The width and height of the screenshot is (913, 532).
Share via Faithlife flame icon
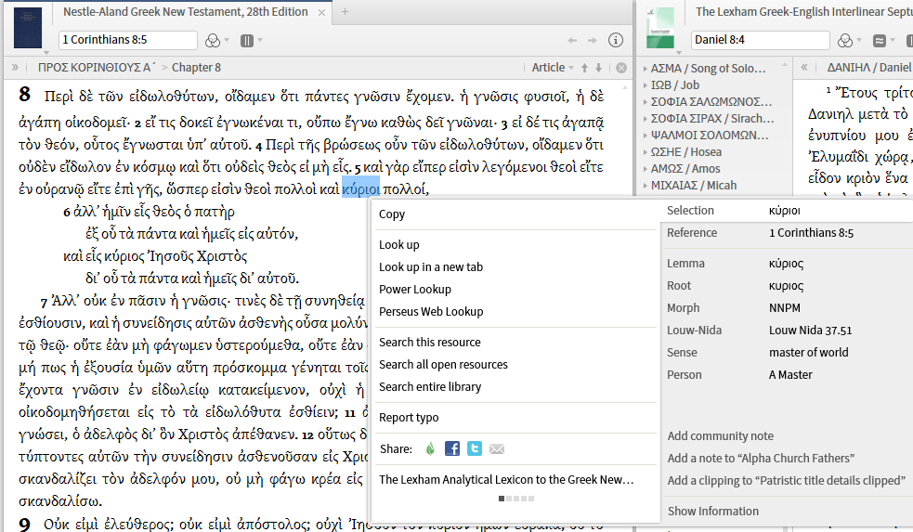coord(430,448)
